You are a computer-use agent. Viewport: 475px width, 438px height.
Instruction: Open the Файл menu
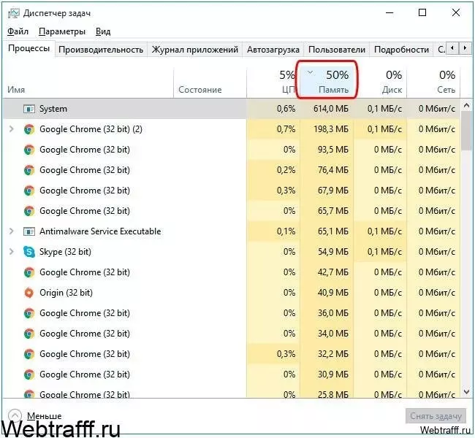[x=18, y=31]
